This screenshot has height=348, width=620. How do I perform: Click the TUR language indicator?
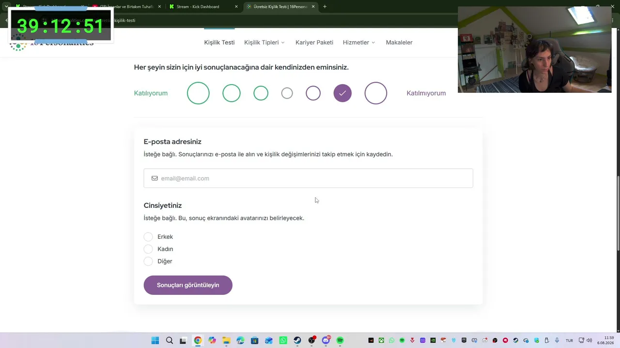[x=569, y=340]
